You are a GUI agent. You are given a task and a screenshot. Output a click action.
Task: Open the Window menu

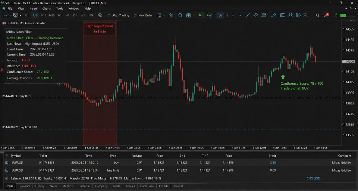coord(74,9)
